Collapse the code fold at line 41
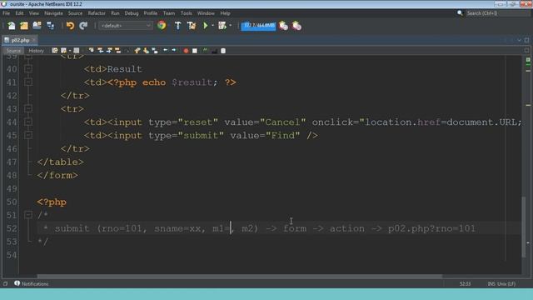This screenshot has width=533, height=300. [28, 82]
